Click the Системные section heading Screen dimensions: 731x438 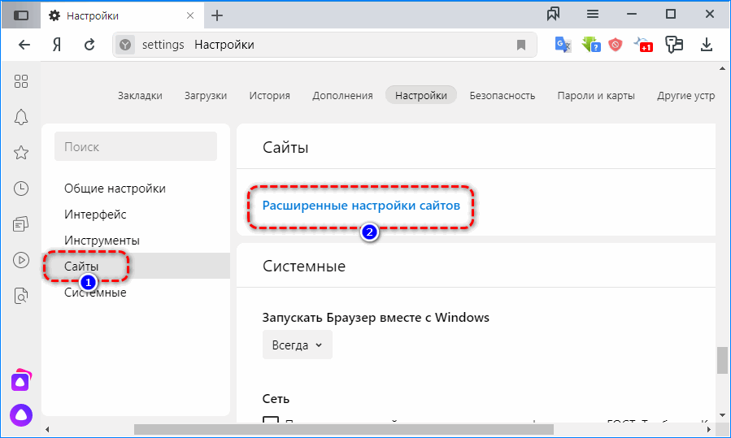[304, 266]
